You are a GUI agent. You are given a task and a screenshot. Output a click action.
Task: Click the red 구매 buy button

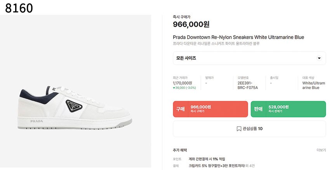(x=210, y=109)
